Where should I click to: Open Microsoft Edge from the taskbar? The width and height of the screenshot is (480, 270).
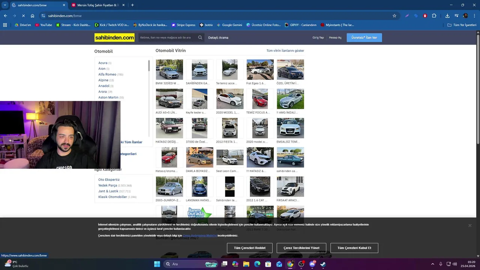coord(257,264)
